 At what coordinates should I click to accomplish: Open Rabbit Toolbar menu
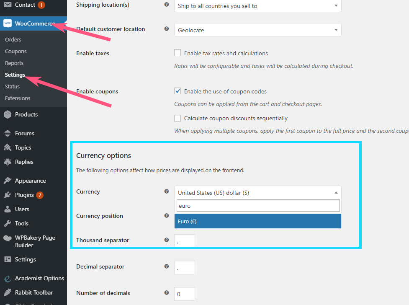(33, 292)
